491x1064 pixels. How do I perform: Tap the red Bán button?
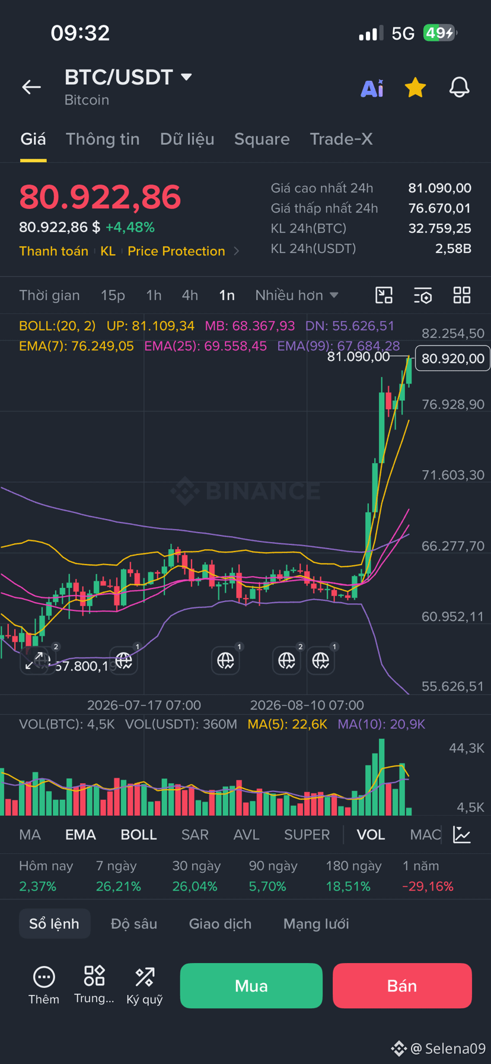coord(402,986)
